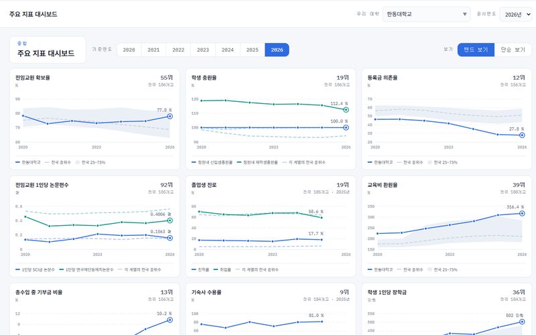This screenshot has height=335, width=536.
Task: Toggle 한동대학교 legend in 전임교원 확보율 card
Action: 28,162
